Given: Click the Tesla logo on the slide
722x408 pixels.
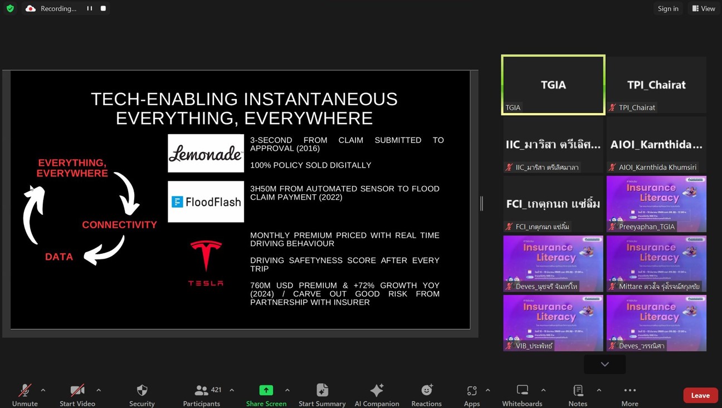Looking at the screenshot, I should (206, 263).
